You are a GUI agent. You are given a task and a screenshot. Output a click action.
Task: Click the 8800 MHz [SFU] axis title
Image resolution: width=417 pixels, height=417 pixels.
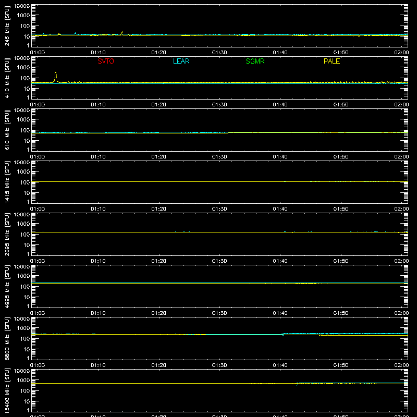coord(7,338)
